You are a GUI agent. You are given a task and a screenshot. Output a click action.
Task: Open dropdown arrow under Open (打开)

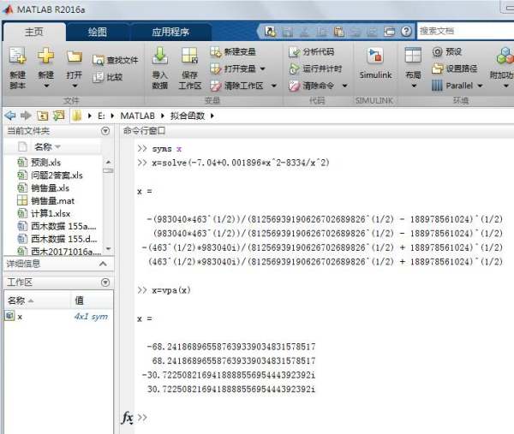click(x=75, y=86)
